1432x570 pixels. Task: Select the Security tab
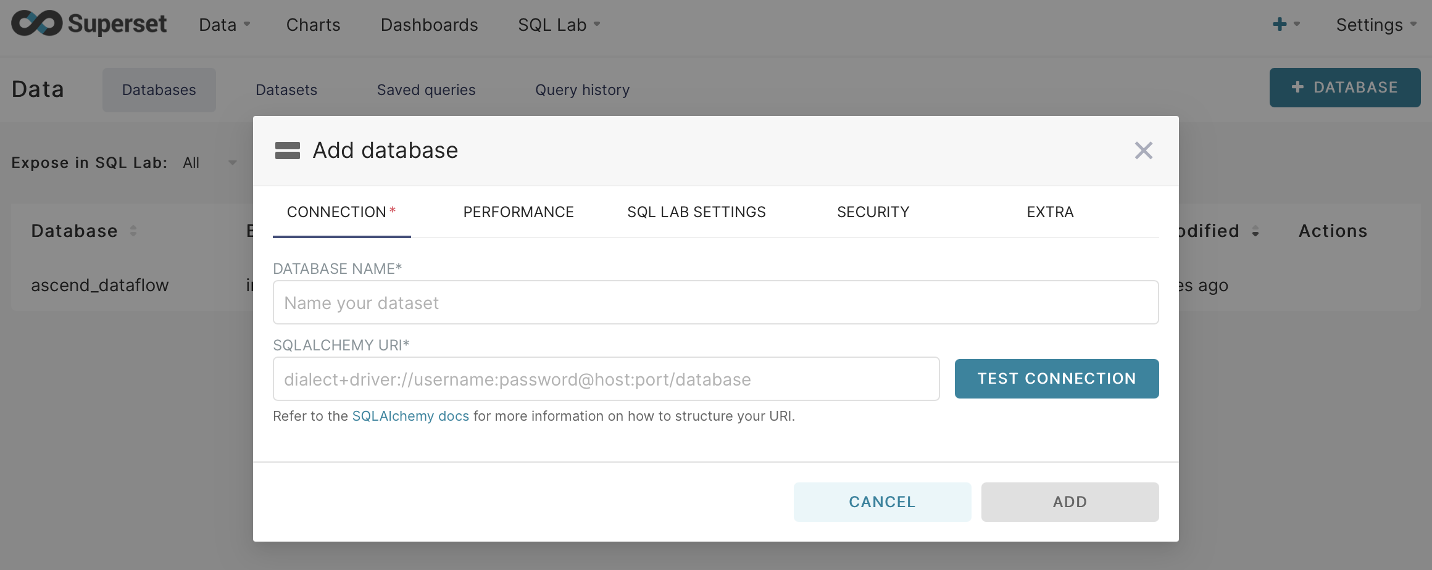(x=873, y=212)
